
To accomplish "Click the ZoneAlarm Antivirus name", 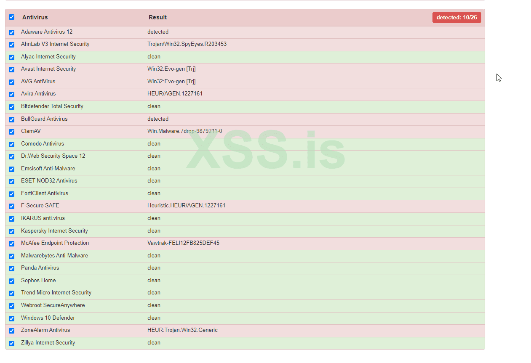I will click(45, 330).
